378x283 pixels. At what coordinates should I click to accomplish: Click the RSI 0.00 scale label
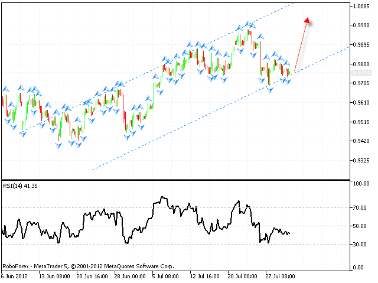pos(359,268)
